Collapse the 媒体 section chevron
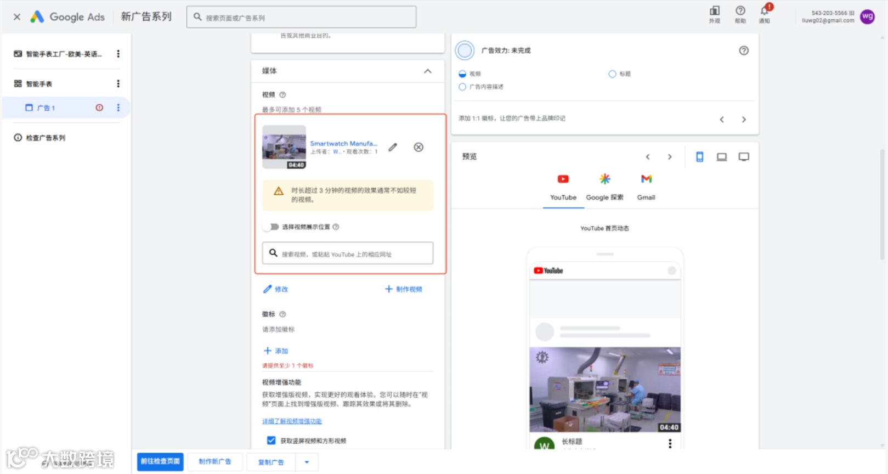This screenshot has height=474, width=888. (428, 71)
